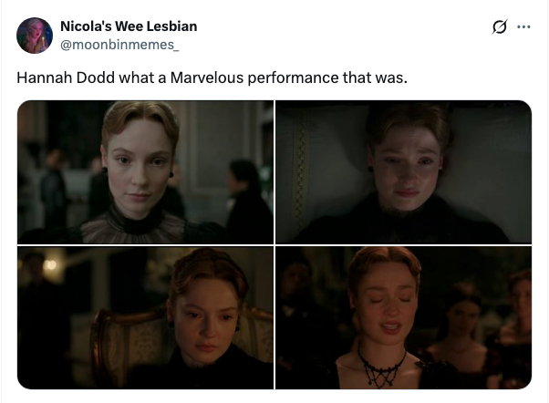The width and height of the screenshot is (549, 403).
Task: Visit the @moonbinmemes_ handle link
Action: [119, 45]
